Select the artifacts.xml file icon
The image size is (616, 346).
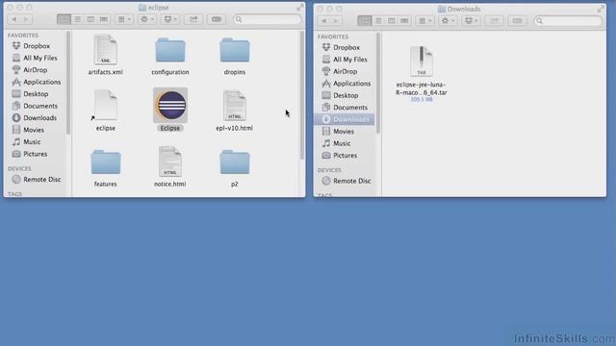coord(105,49)
